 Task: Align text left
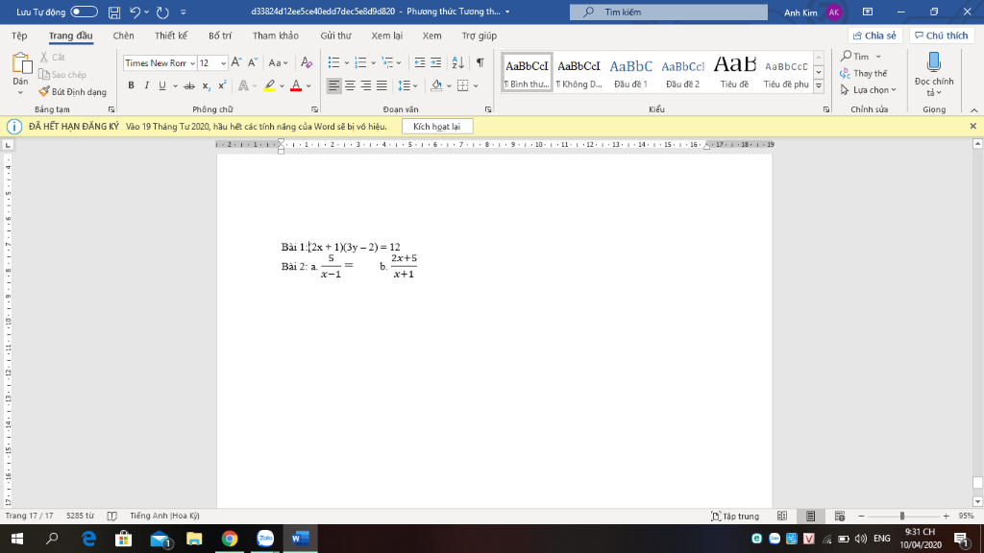333,85
